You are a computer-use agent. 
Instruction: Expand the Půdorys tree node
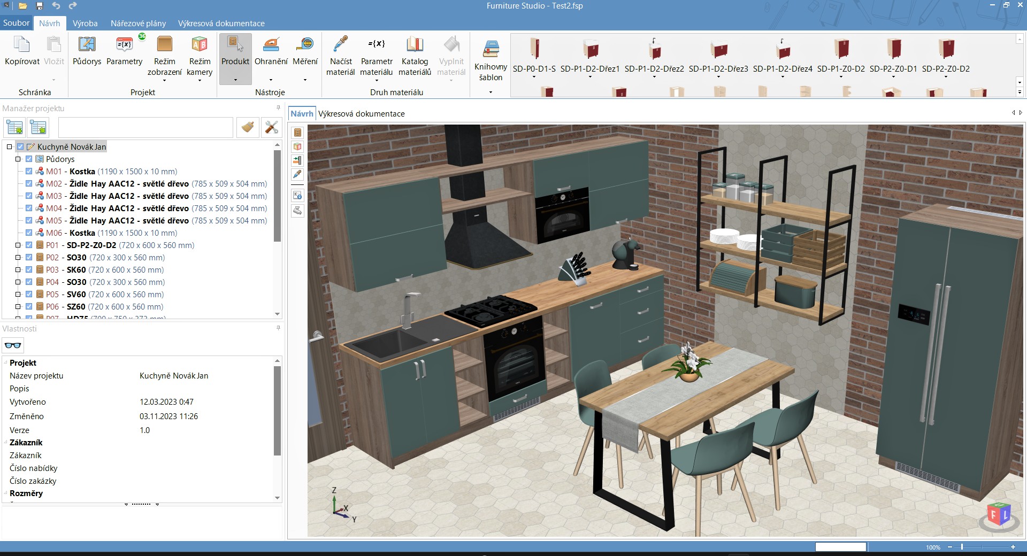pyautogui.click(x=18, y=159)
